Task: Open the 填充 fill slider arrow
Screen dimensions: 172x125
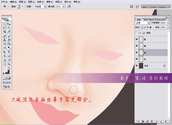Action: point(168,27)
